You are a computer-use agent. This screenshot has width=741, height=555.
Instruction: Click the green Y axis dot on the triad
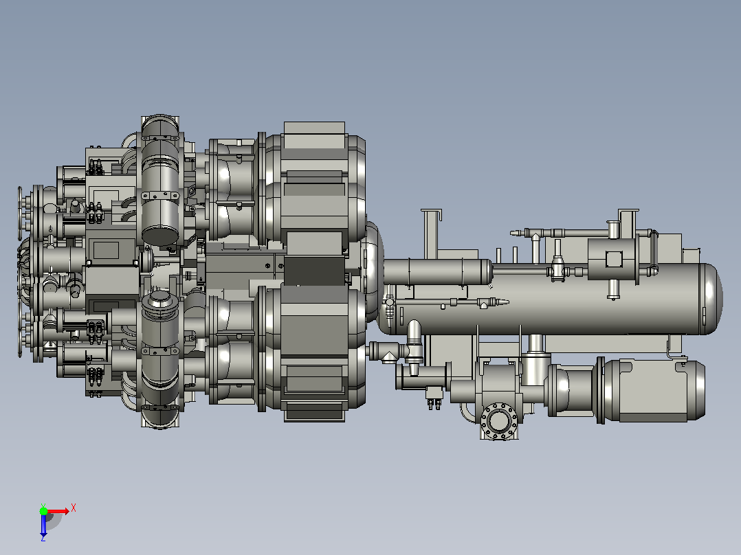(43, 511)
